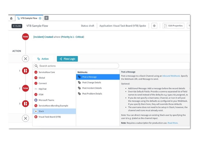Click the Microsoft Teams icon

36,100
